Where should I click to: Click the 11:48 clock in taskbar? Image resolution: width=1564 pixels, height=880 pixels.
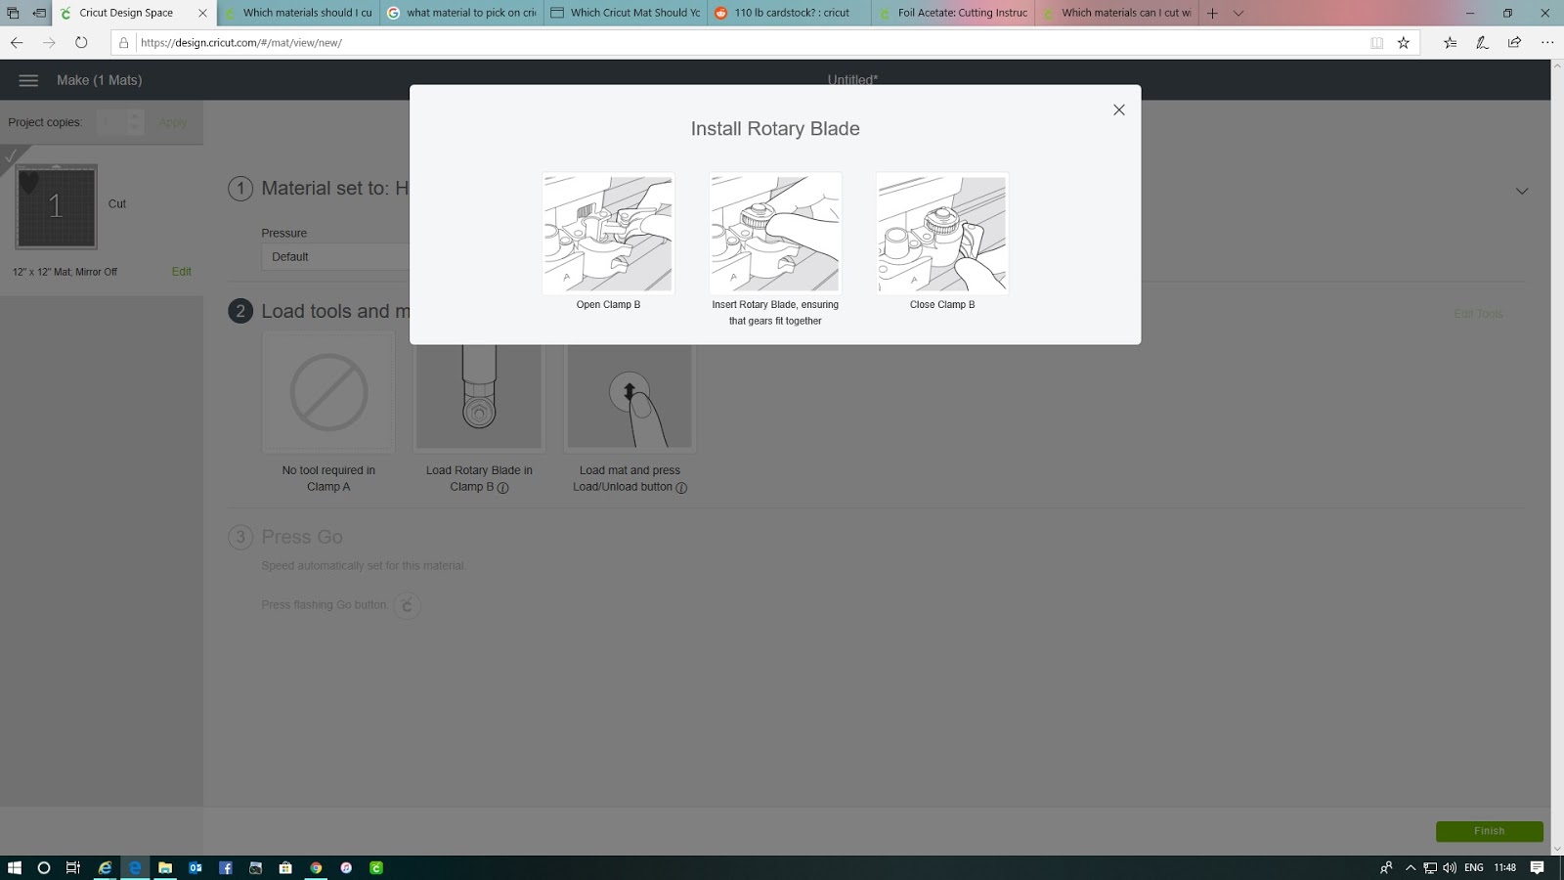click(1505, 867)
